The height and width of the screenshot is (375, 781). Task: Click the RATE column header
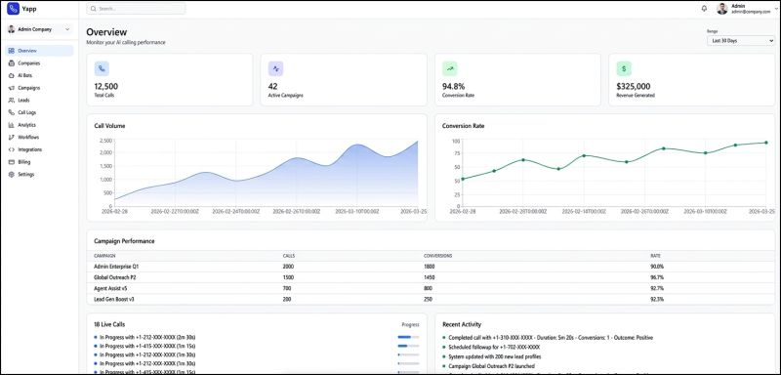click(x=655, y=256)
